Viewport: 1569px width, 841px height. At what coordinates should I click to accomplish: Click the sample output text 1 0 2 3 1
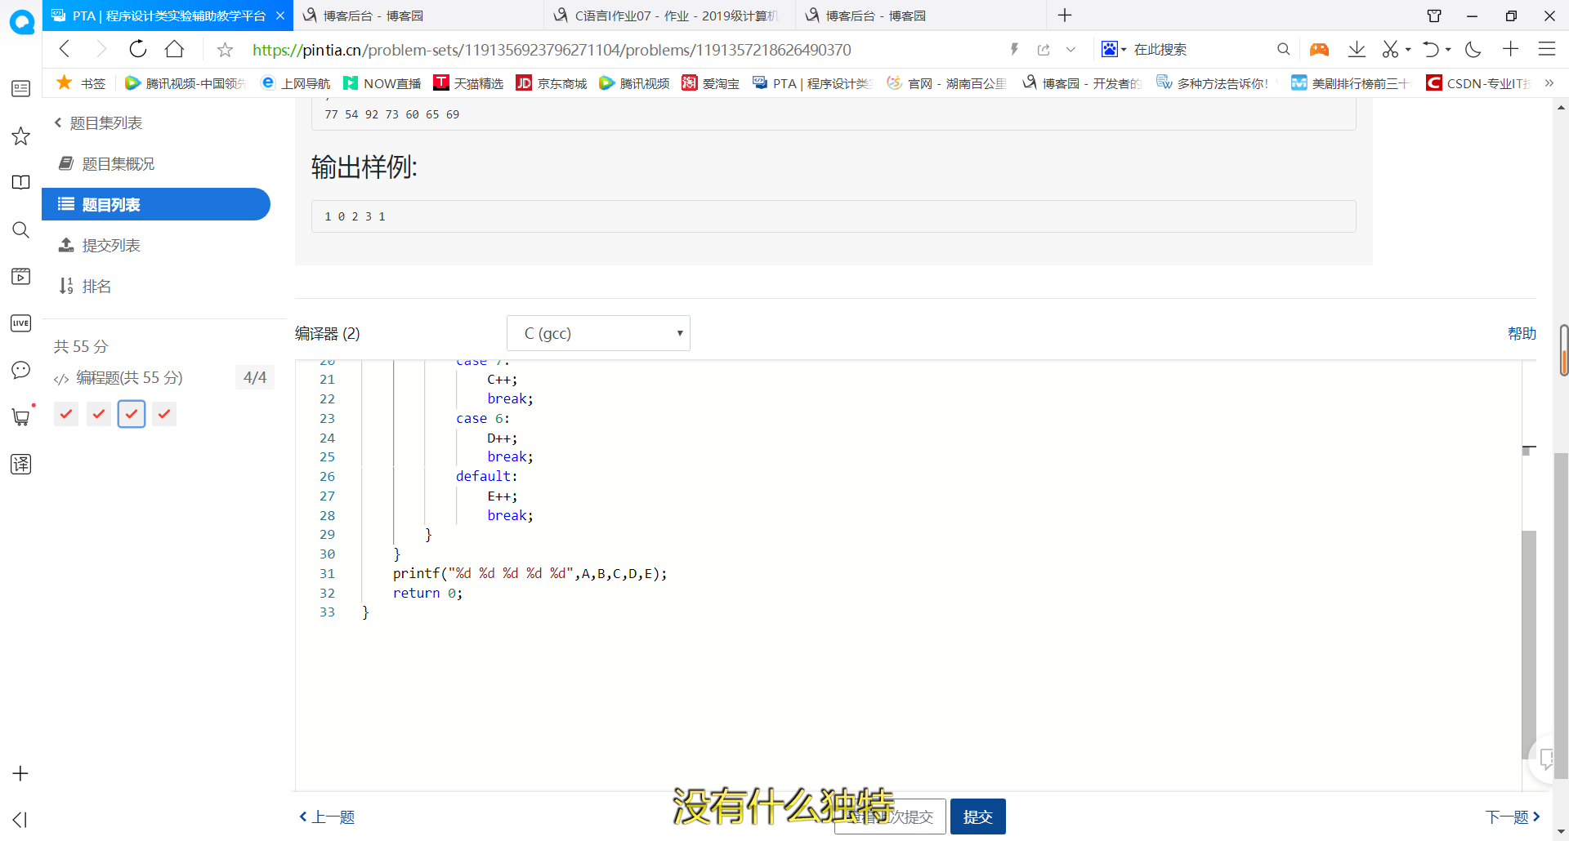(x=355, y=217)
